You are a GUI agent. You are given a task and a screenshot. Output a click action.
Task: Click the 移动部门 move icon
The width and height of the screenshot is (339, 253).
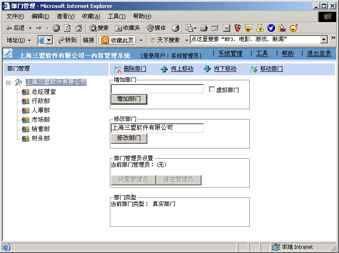254,69
